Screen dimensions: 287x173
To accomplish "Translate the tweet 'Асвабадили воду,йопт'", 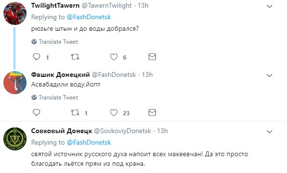I will pyautogui.click(x=55, y=98).
